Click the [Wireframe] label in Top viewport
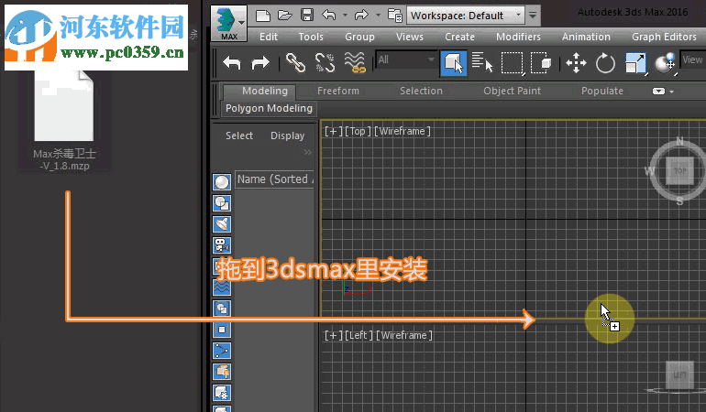 click(403, 131)
